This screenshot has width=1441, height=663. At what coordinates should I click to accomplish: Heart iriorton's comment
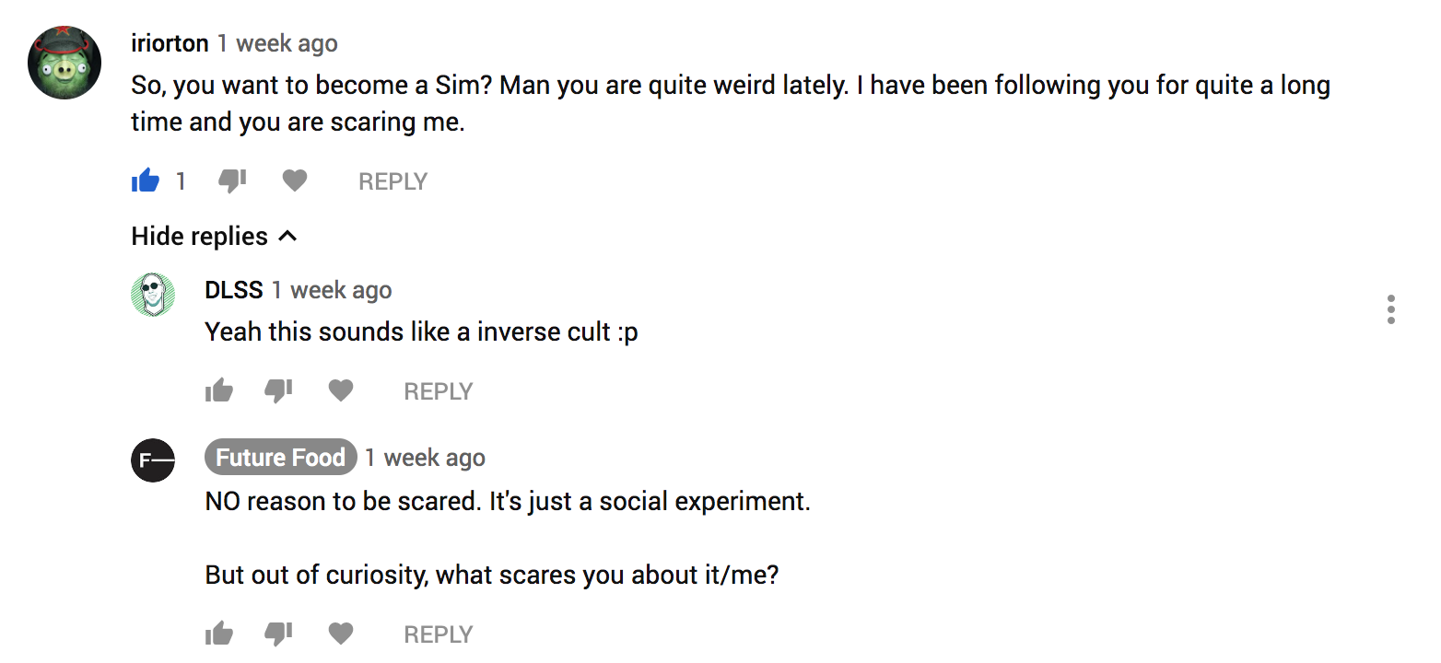tap(294, 181)
